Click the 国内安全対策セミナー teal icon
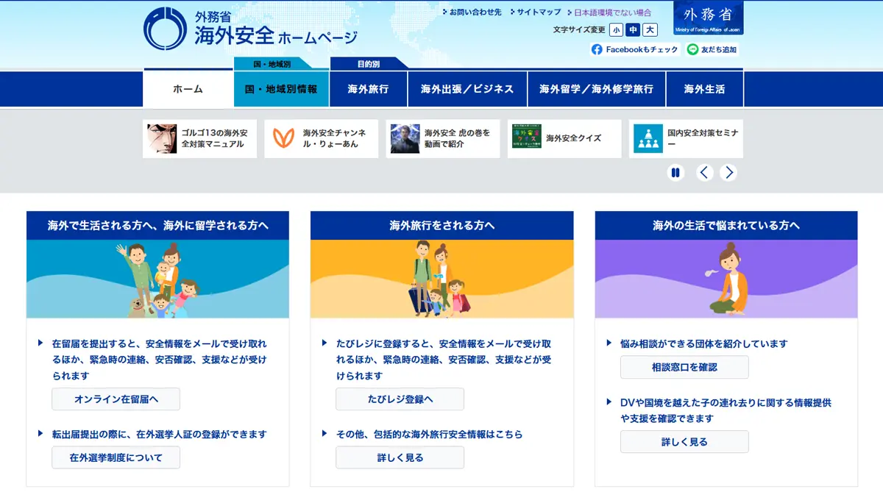 click(x=648, y=138)
